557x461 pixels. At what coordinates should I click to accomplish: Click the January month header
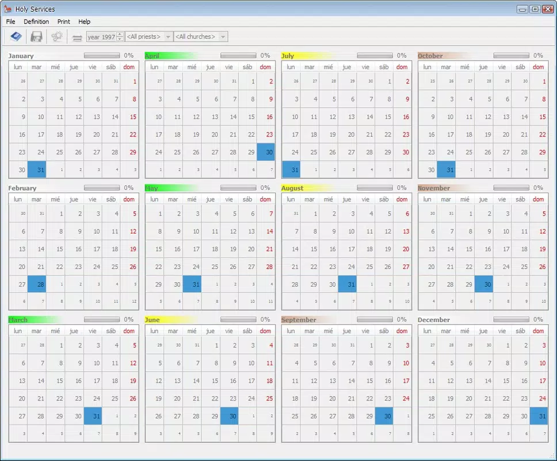(21, 56)
